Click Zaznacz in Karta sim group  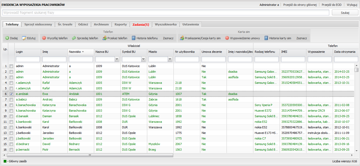[x=302, y=38]
